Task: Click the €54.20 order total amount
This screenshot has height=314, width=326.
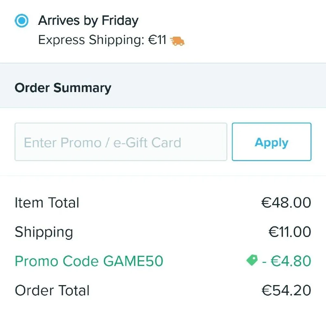Action: pos(286,290)
